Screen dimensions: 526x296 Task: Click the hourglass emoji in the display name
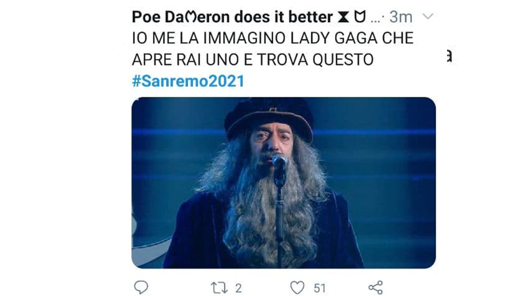click(x=342, y=17)
